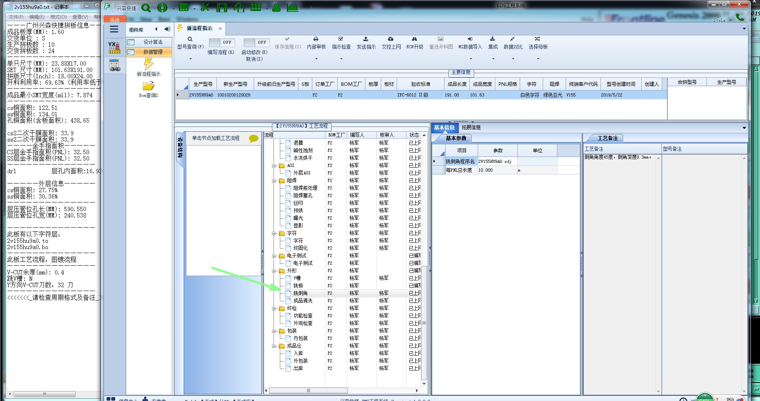Click the 指示检查 checkmark icon
Viewport: 760px width, 401px height.
tap(341, 39)
